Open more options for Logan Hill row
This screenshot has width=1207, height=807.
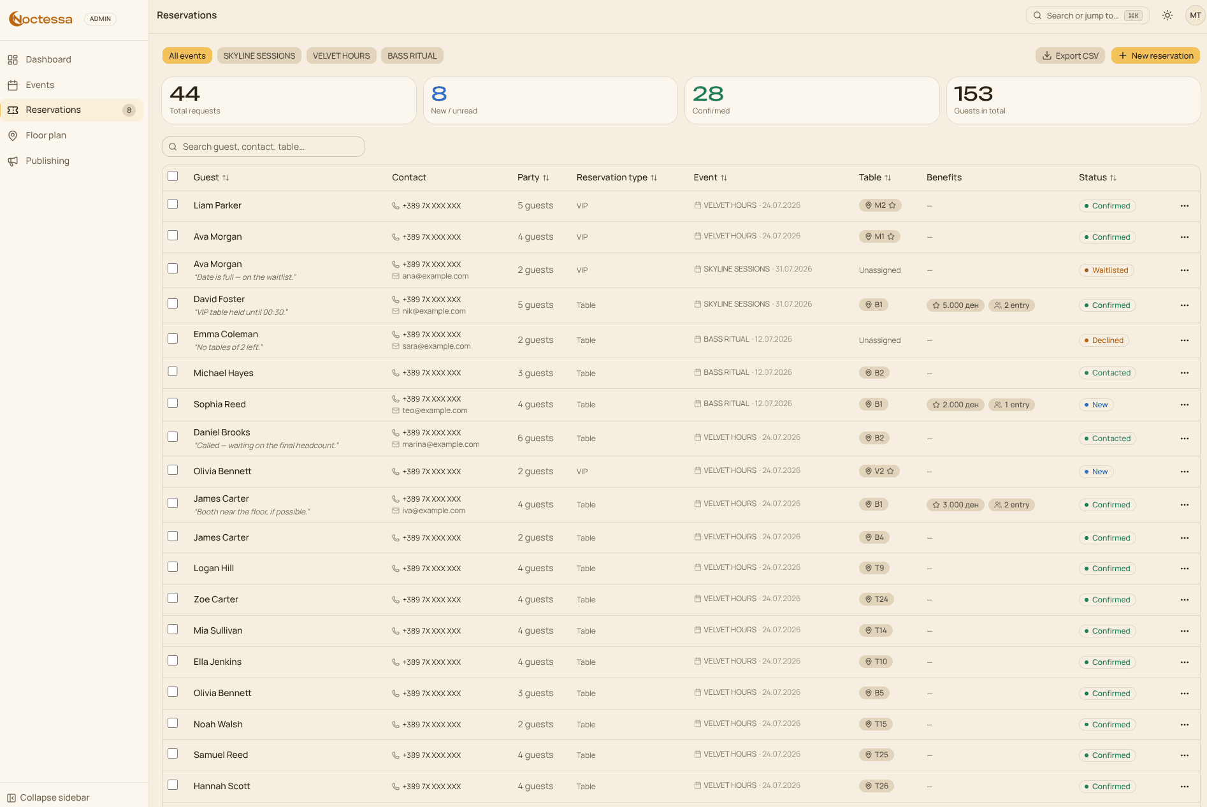[x=1184, y=569]
